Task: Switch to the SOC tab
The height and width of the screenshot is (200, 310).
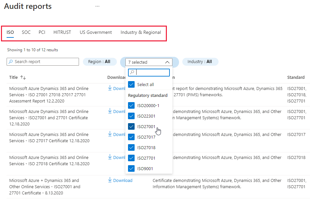Action: 26,32
